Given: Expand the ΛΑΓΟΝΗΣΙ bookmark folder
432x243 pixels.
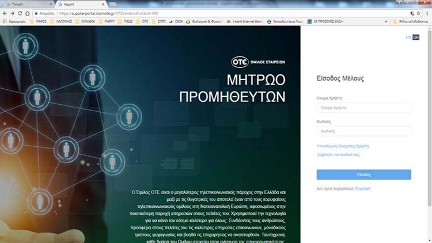Looking at the screenshot, I should (x=60, y=21).
